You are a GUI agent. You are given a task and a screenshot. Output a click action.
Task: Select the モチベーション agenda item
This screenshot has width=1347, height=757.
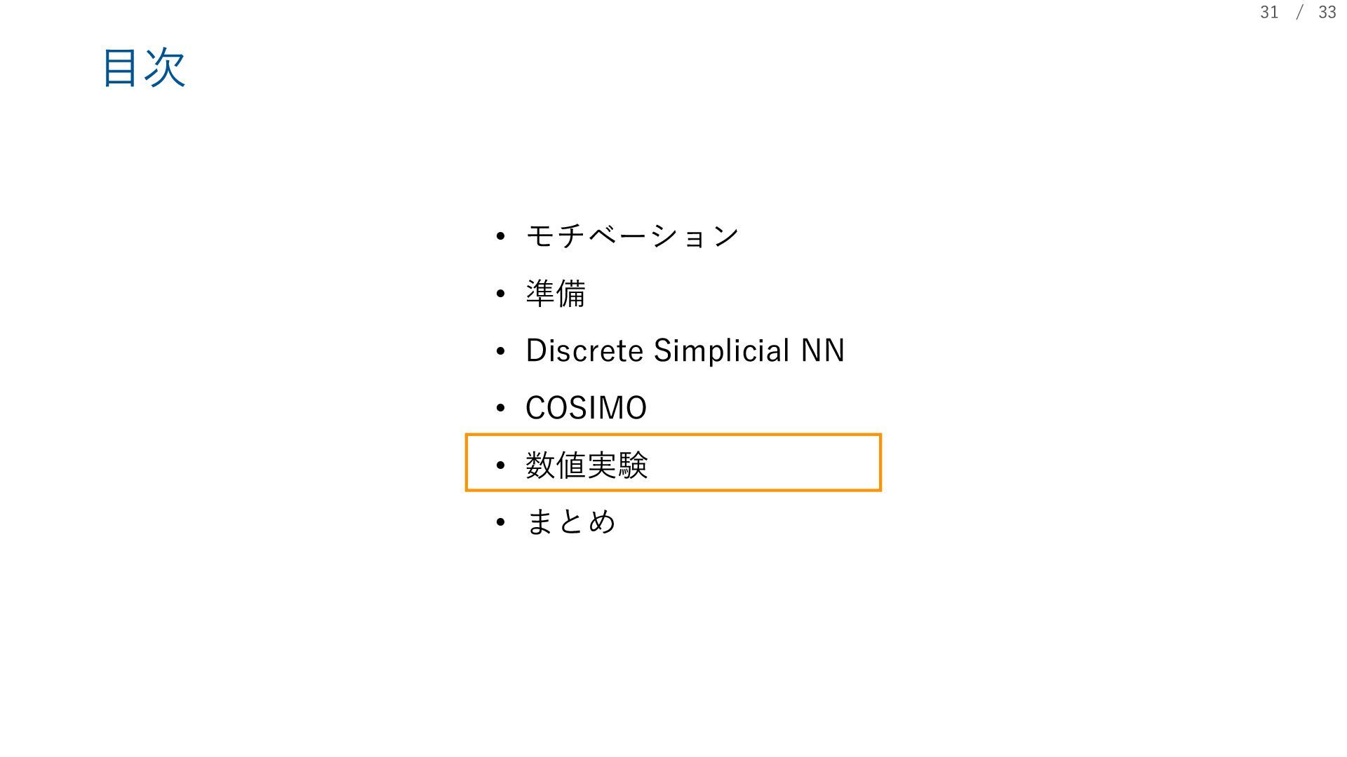tap(632, 236)
